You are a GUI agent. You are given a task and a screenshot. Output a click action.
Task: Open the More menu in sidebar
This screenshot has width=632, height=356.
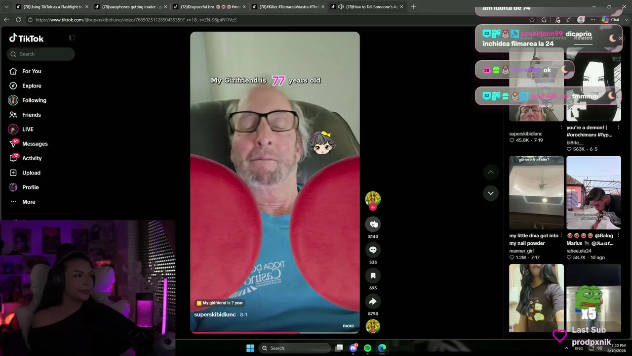(29, 202)
